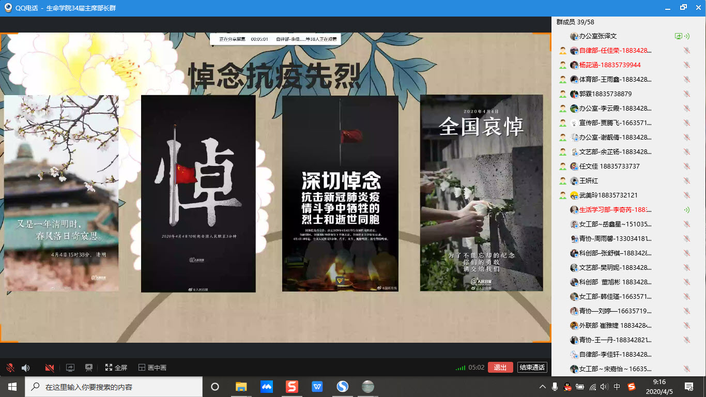Screen dimensions: 706x397
Task: Toggle the speaker volume icon
Action: coord(25,368)
